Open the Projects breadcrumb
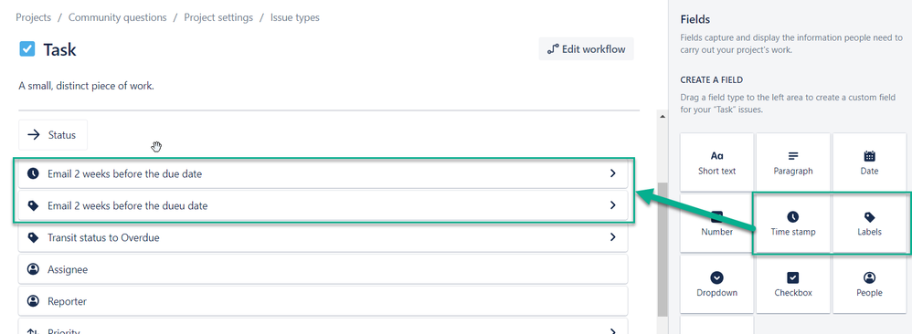This screenshot has height=334, width=912. (x=33, y=17)
